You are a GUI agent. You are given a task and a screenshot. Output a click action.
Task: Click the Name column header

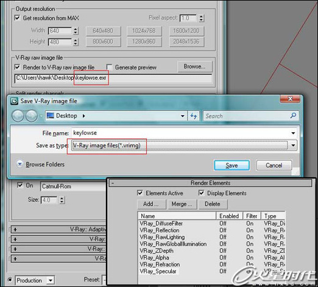click(177, 216)
